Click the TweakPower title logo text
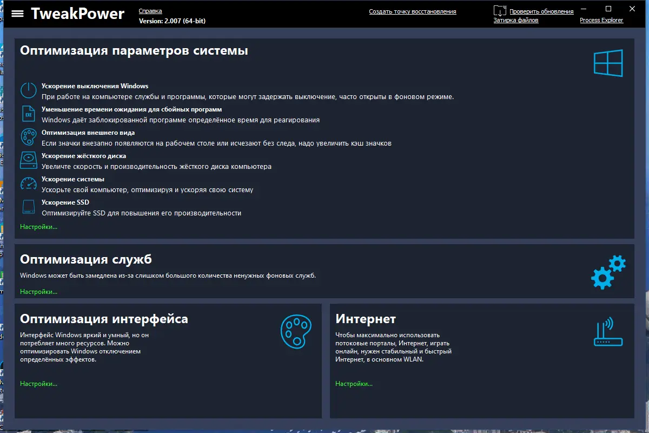Screen dimensions: 649x433 tap(77, 14)
